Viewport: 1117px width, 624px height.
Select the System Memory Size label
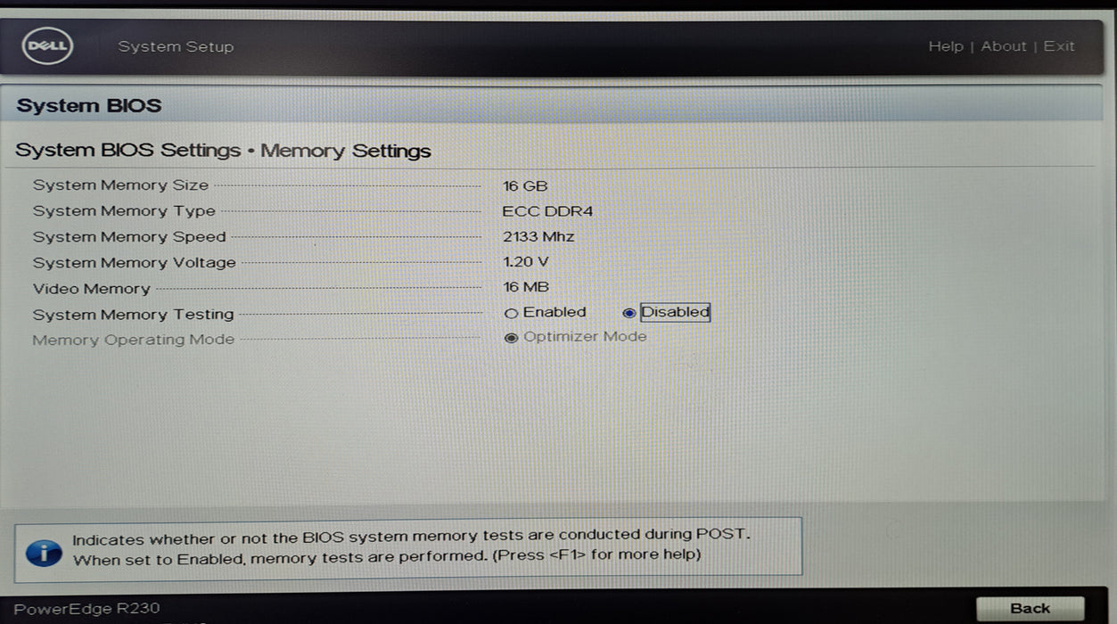tap(120, 185)
